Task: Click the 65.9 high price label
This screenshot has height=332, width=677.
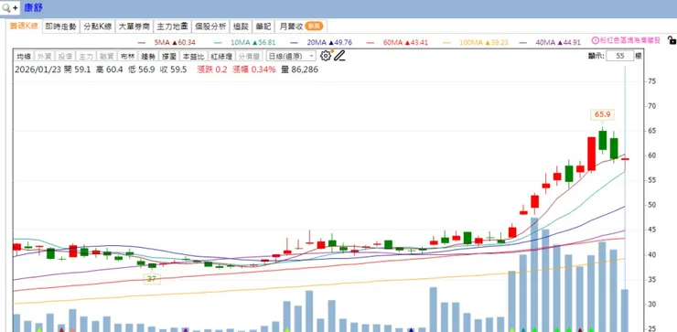Action: tap(602, 114)
